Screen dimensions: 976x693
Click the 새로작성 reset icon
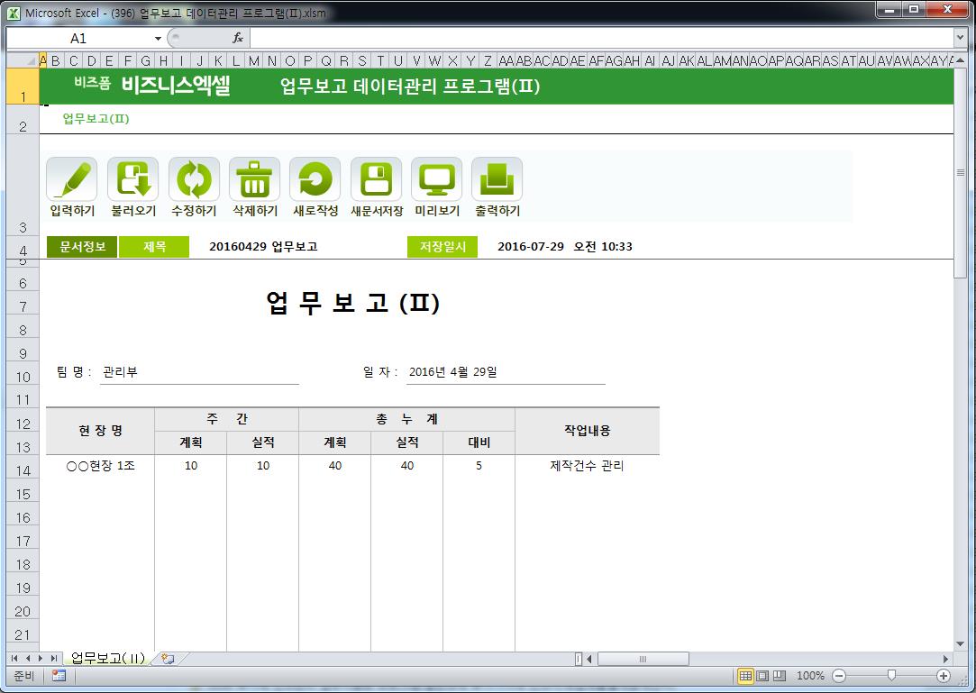315,179
